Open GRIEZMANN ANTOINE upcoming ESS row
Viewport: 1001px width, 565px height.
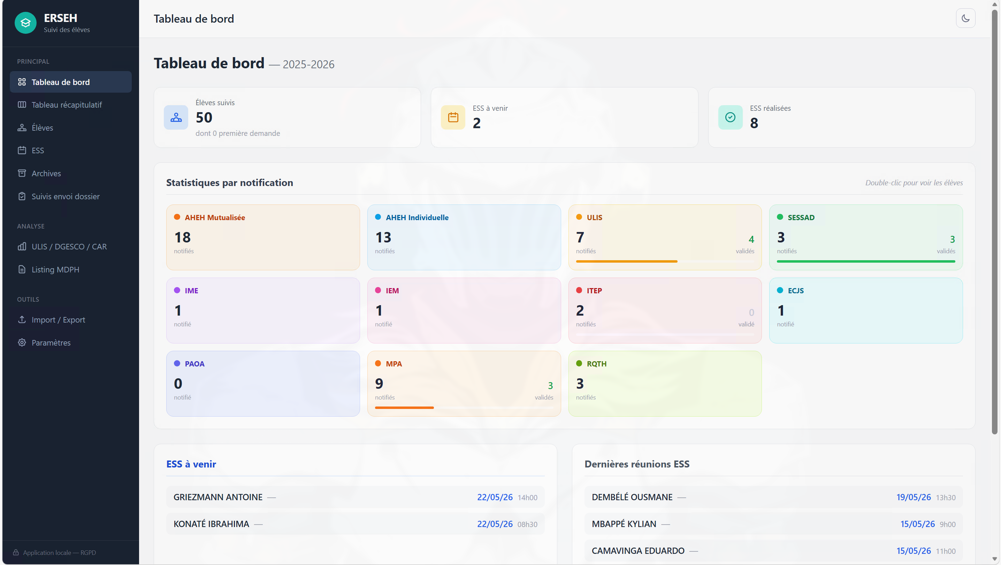coord(355,497)
